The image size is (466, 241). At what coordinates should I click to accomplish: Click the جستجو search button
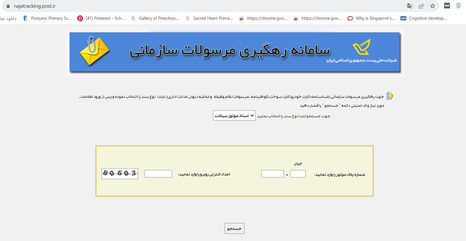234,228
